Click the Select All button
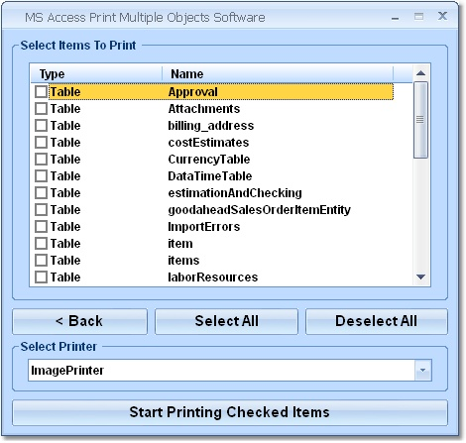The image size is (466, 443). 226,321
